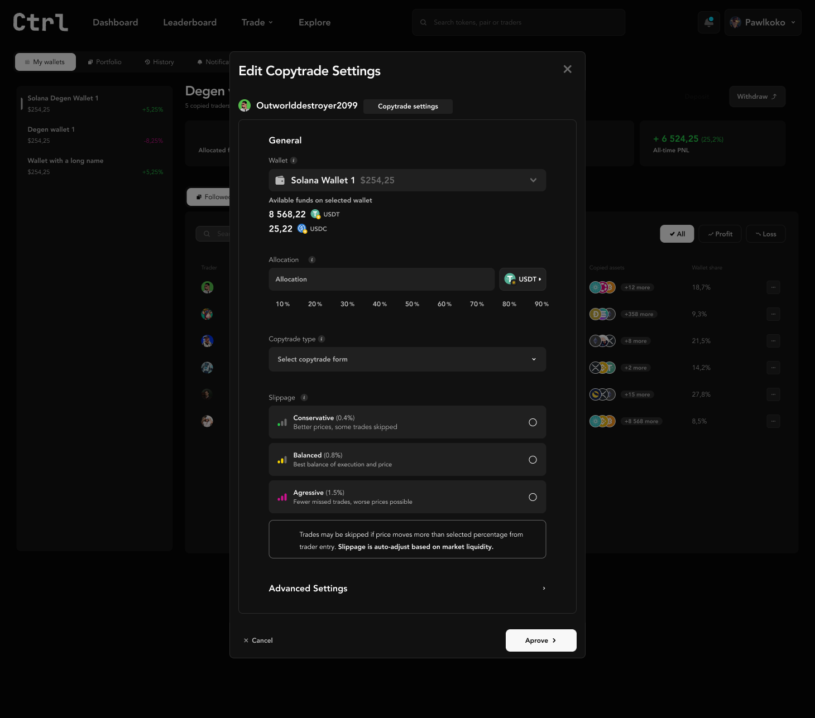Open the USDT currency selector
Image resolution: width=815 pixels, height=718 pixels.
[x=522, y=279]
